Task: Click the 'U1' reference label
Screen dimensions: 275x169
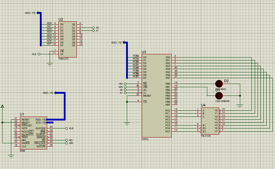Action: [22, 114]
